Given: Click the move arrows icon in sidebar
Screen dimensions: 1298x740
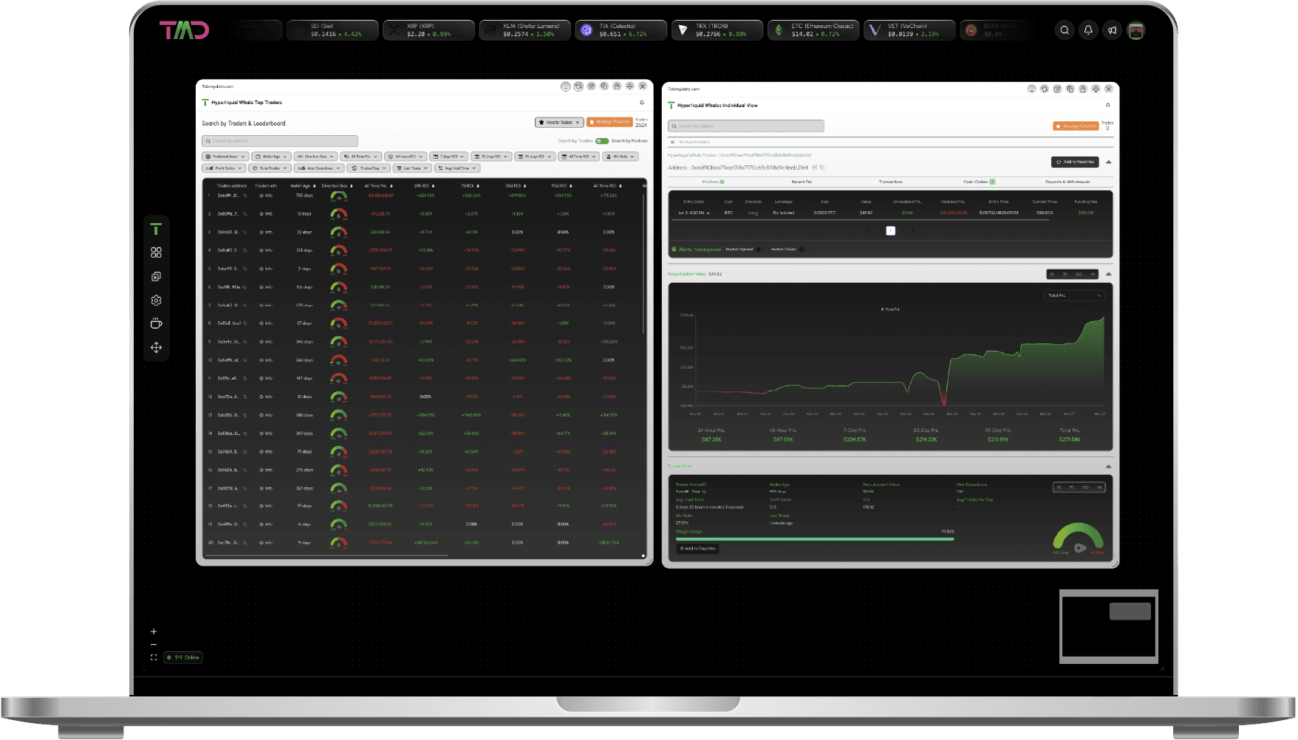Looking at the screenshot, I should tap(156, 347).
